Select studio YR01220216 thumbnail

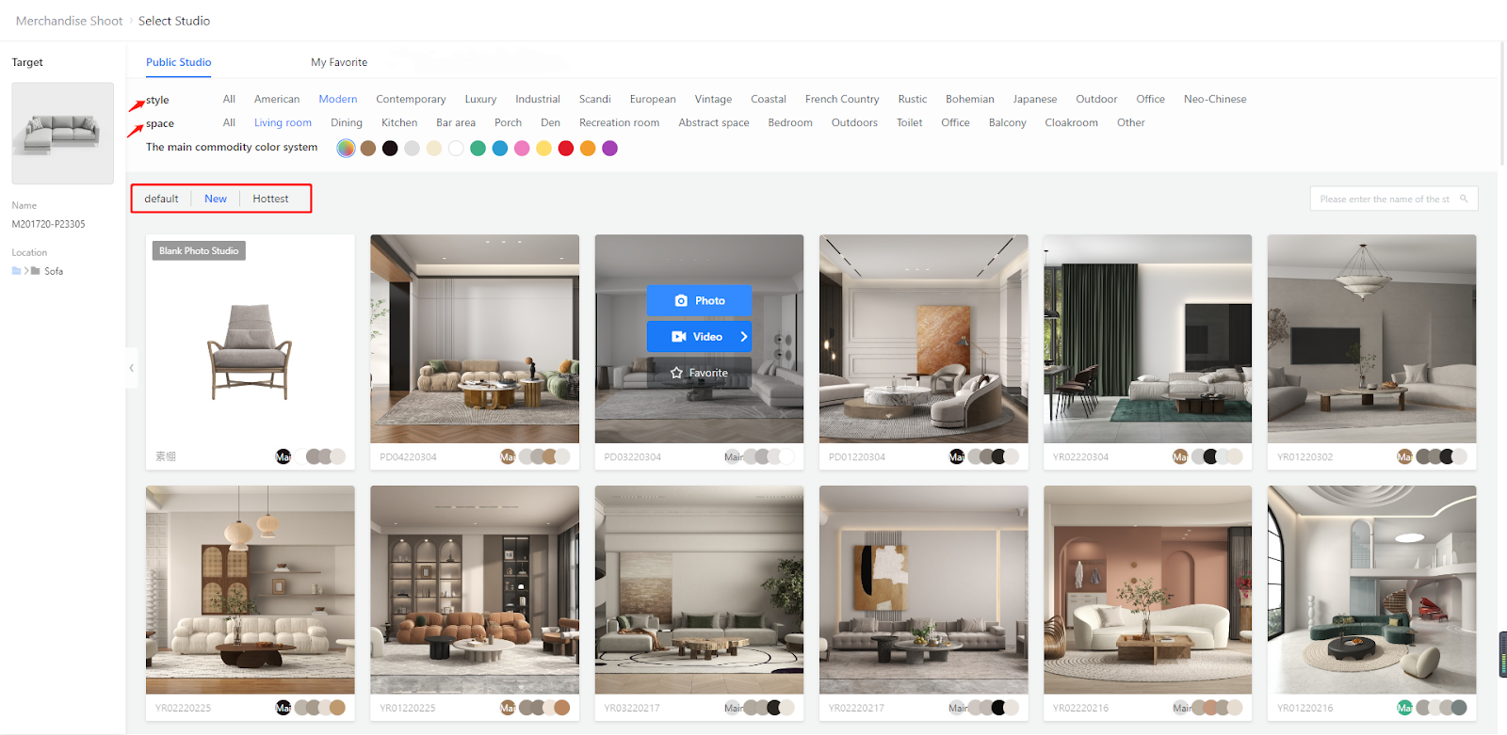(x=1372, y=590)
